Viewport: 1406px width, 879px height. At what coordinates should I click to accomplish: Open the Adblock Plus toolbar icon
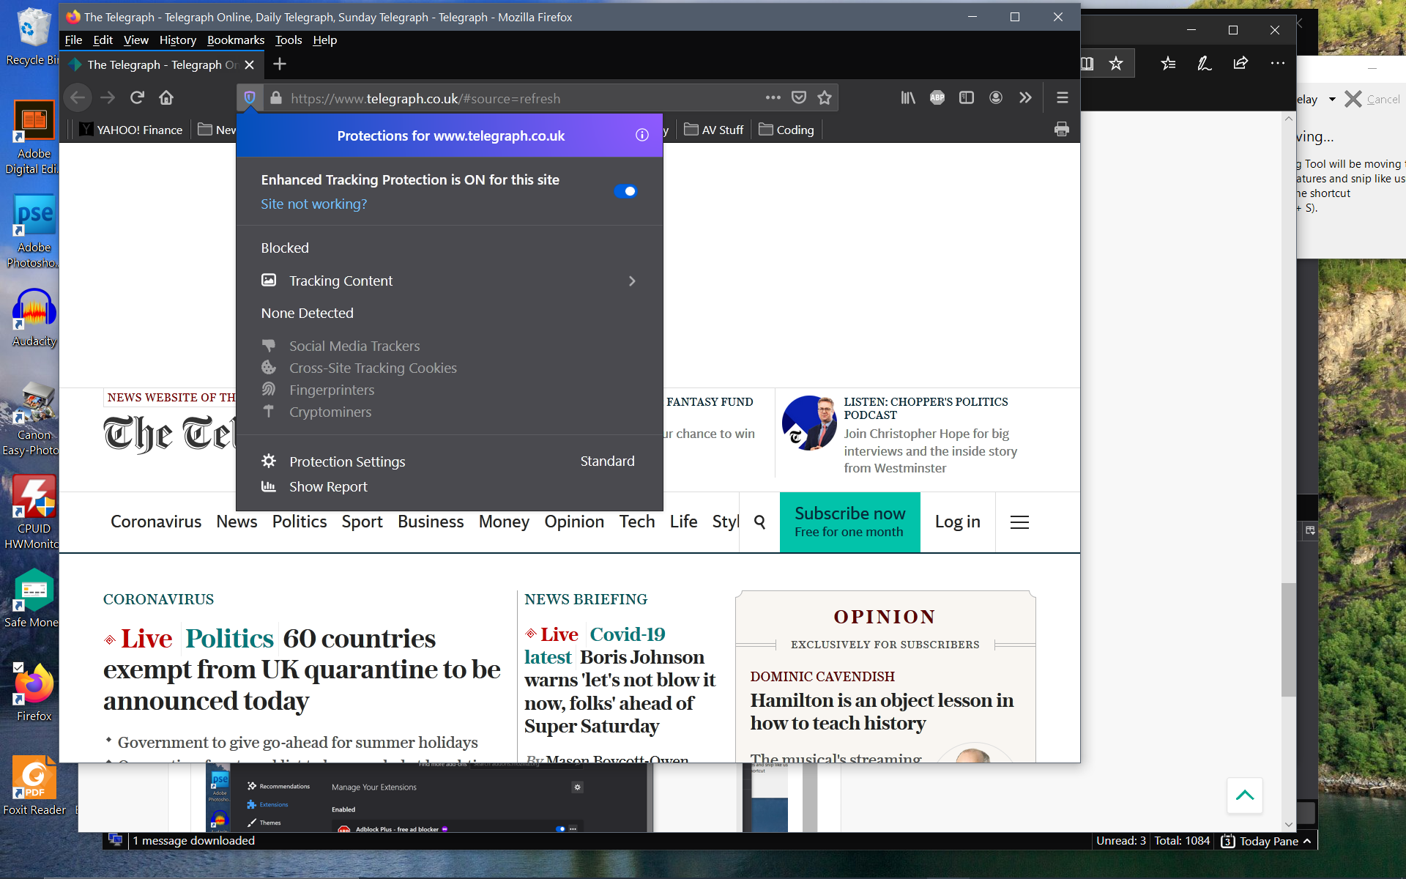(x=937, y=97)
